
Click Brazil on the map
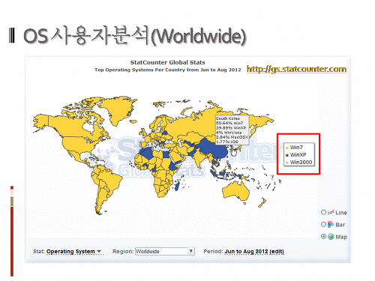click(x=110, y=180)
